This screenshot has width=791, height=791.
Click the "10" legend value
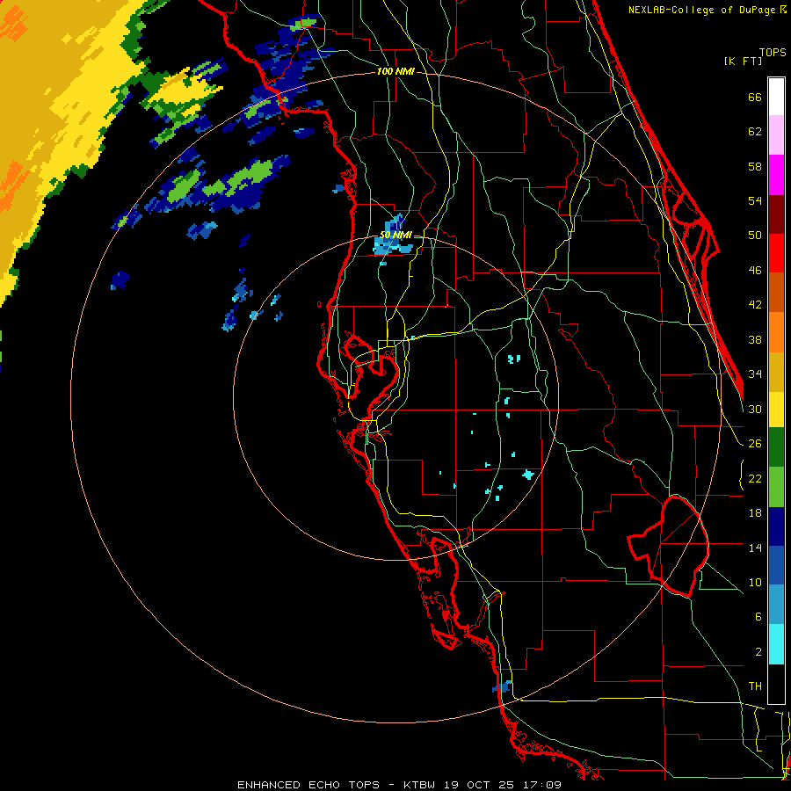(x=755, y=582)
